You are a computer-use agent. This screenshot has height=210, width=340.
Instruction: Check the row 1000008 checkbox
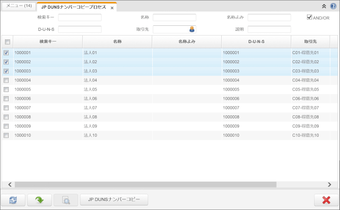[6, 117]
